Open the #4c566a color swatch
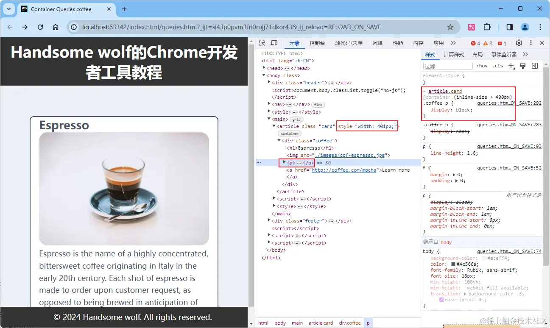Screen dimensions: 550x328 coord(453,264)
